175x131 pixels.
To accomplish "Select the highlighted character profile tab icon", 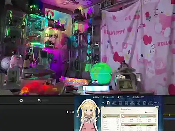I will [108, 103].
